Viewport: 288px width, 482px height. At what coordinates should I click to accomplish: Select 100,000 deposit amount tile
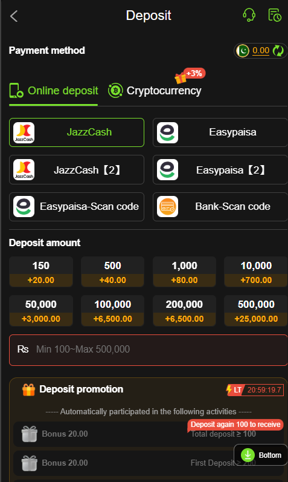113,311
